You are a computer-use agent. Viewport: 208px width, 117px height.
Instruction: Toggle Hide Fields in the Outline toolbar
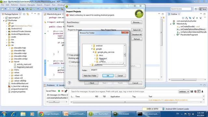[190, 18]
